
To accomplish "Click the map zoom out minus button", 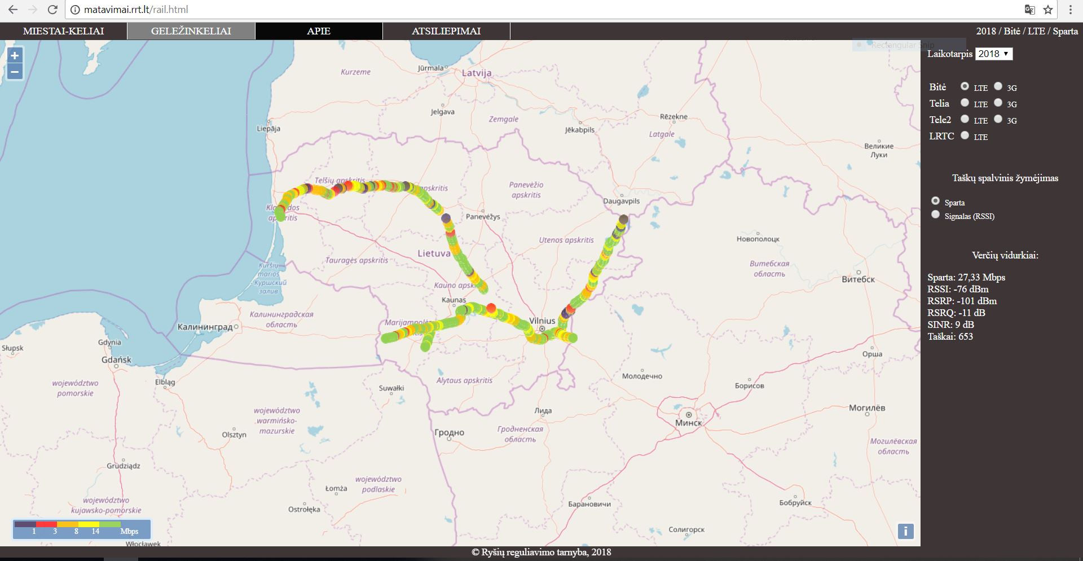I will 15,72.
